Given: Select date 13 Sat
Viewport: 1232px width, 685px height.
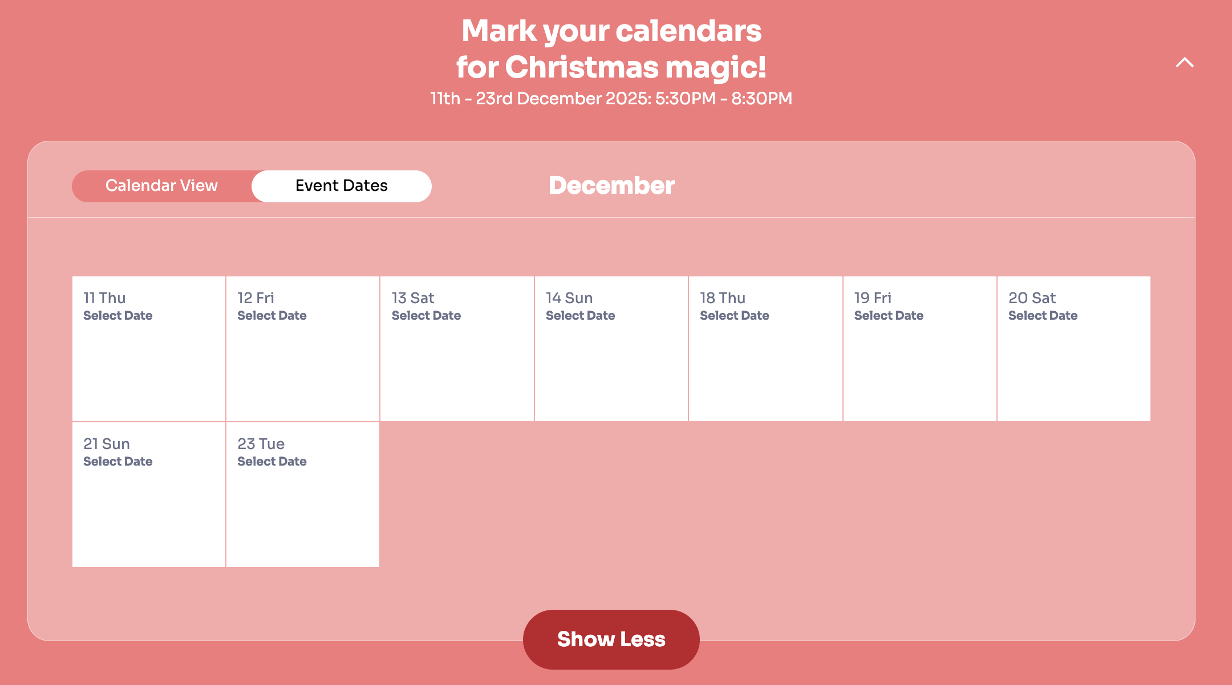Looking at the screenshot, I should coord(457,349).
